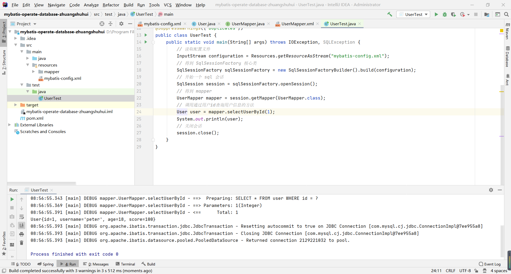511x274 pixels.
Task: Expand External Libraries node
Action: [x=10, y=125]
